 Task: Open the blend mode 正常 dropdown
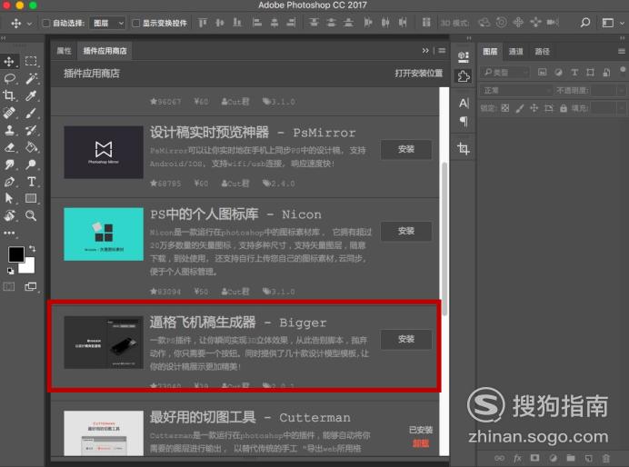pyautogui.click(x=516, y=91)
